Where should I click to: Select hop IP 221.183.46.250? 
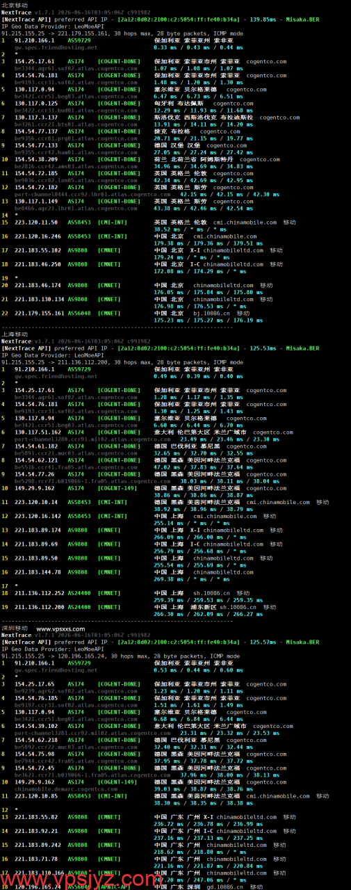pos(38,264)
